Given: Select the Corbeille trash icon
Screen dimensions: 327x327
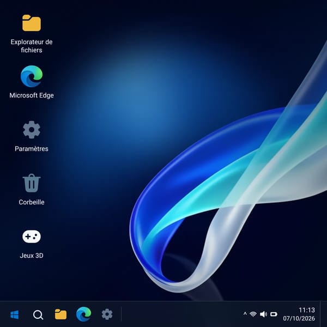Looking at the screenshot, I should pyautogui.click(x=32, y=183).
